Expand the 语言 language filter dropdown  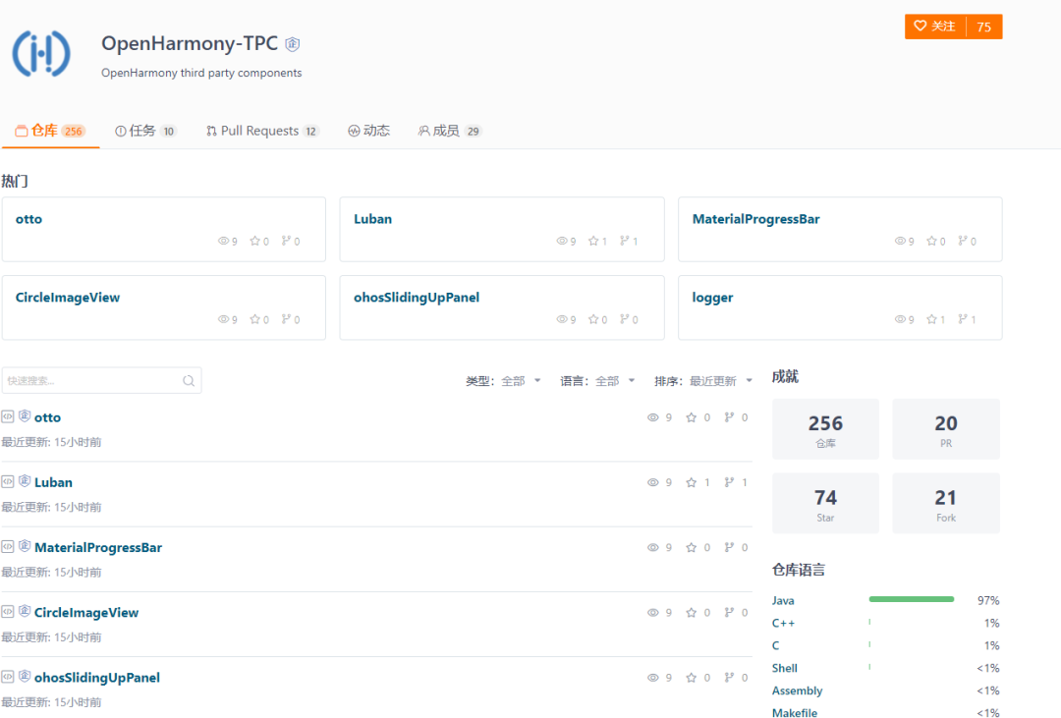coord(597,381)
